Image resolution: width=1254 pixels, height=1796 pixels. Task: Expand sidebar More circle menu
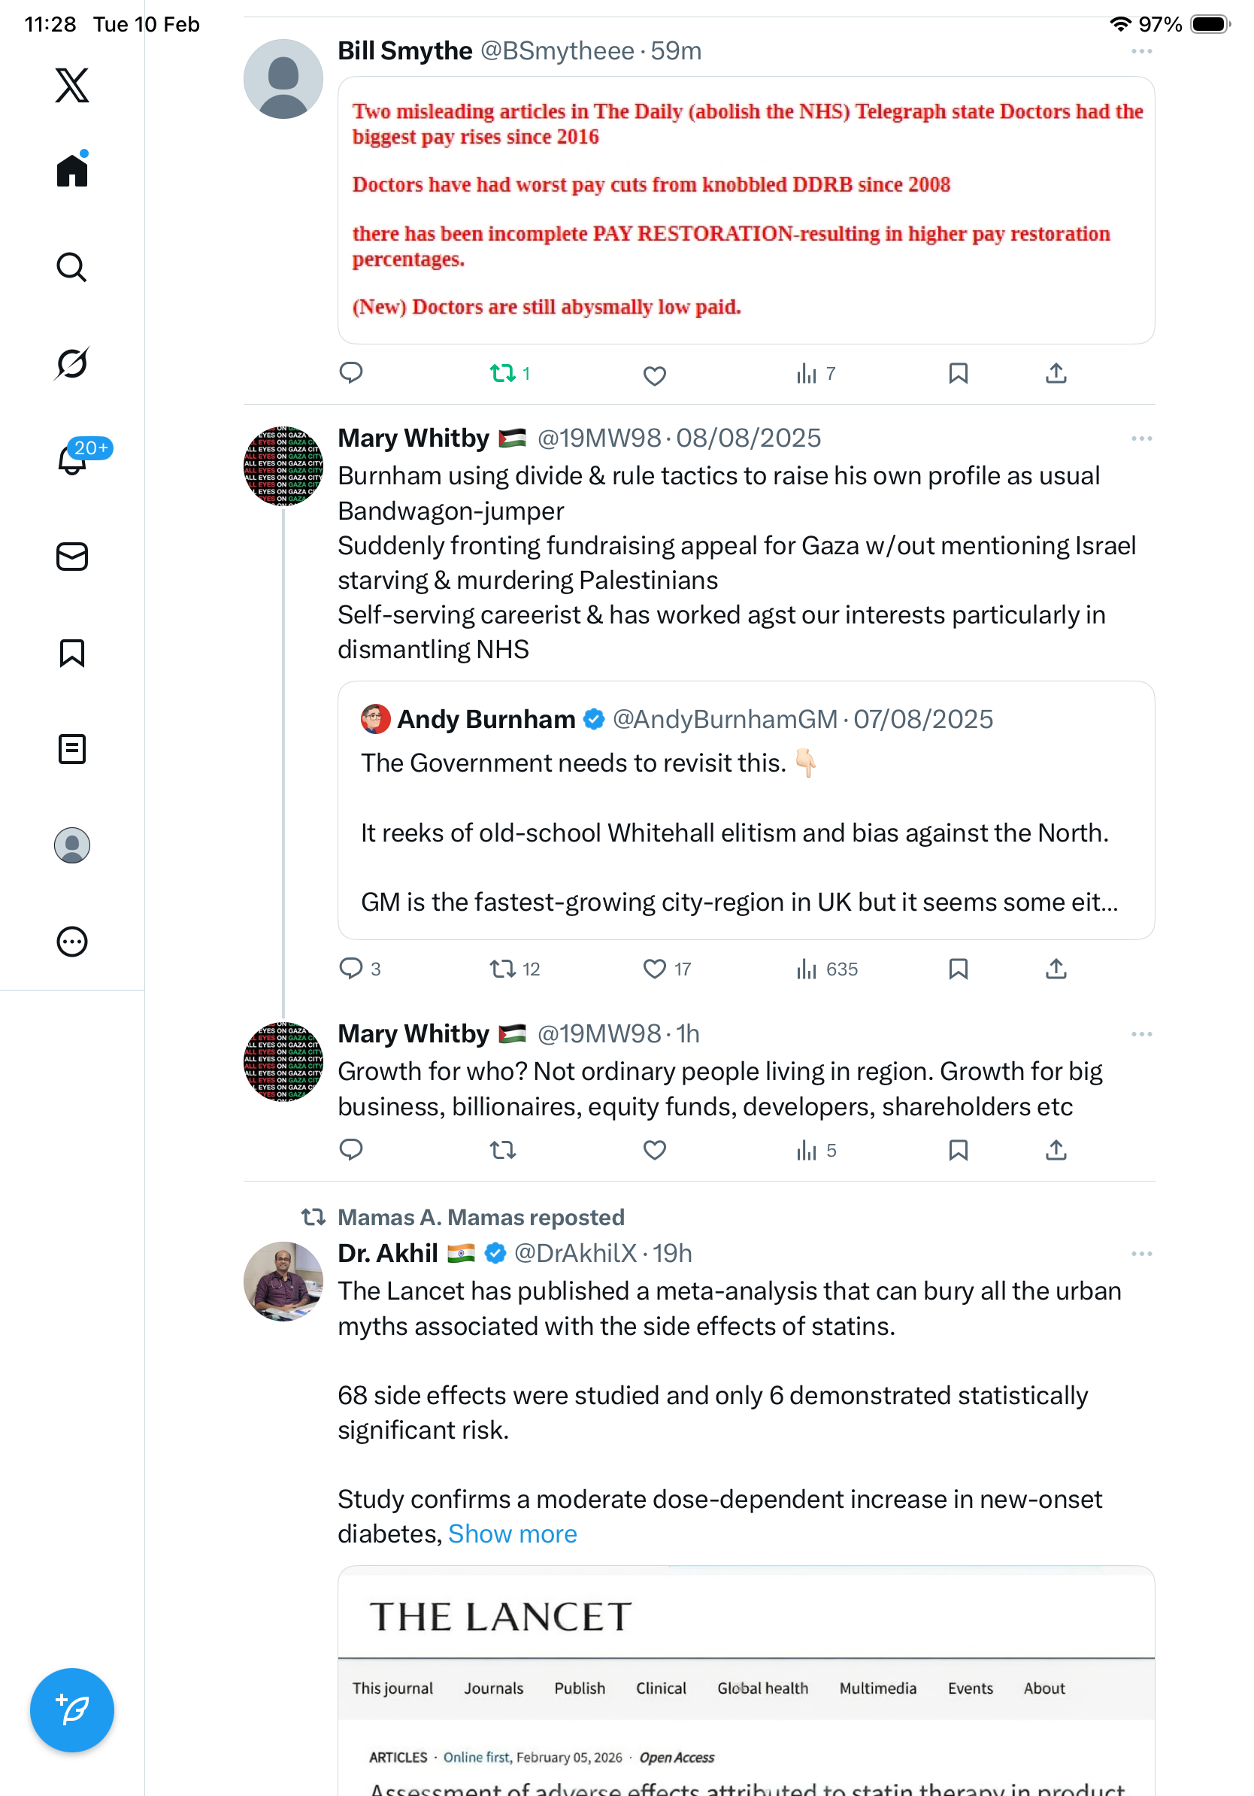coord(72,941)
